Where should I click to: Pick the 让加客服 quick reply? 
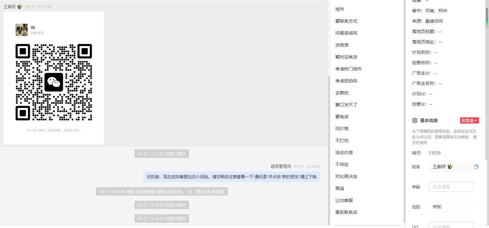pos(344,200)
